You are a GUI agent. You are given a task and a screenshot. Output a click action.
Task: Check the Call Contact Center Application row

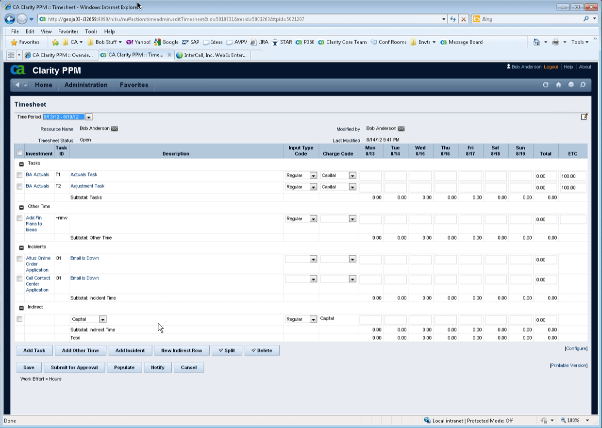pos(19,279)
